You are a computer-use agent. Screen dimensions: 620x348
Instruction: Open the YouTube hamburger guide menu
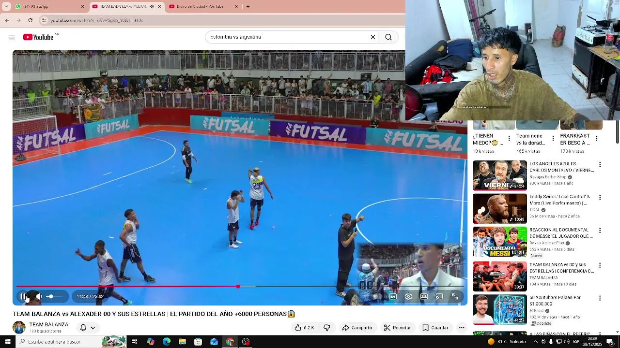(12, 37)
